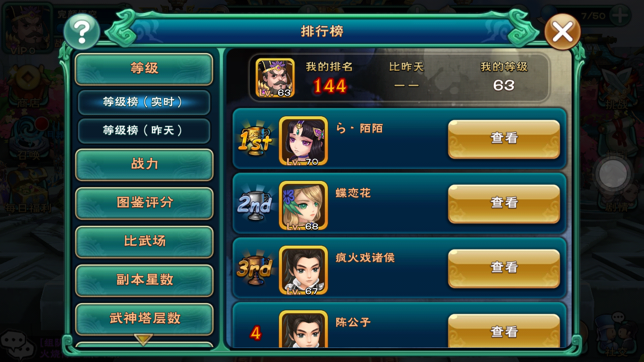The height and width of the screenshot is (362, 644).
Task: View details of ら·陌陌 with 查看
Action: (504, 139)
